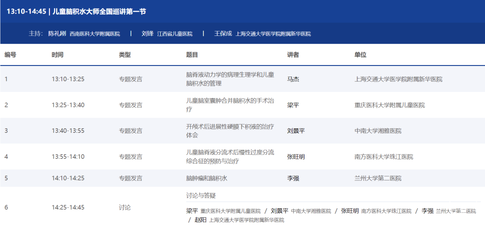Viewport: 485px width, 228px height.
Task: Click the 编号 column header
Action: coord(10,55)
